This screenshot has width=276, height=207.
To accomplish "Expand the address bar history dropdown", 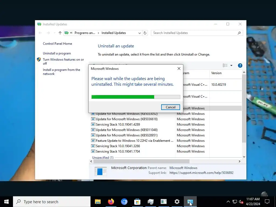I will tap(139, 33).
